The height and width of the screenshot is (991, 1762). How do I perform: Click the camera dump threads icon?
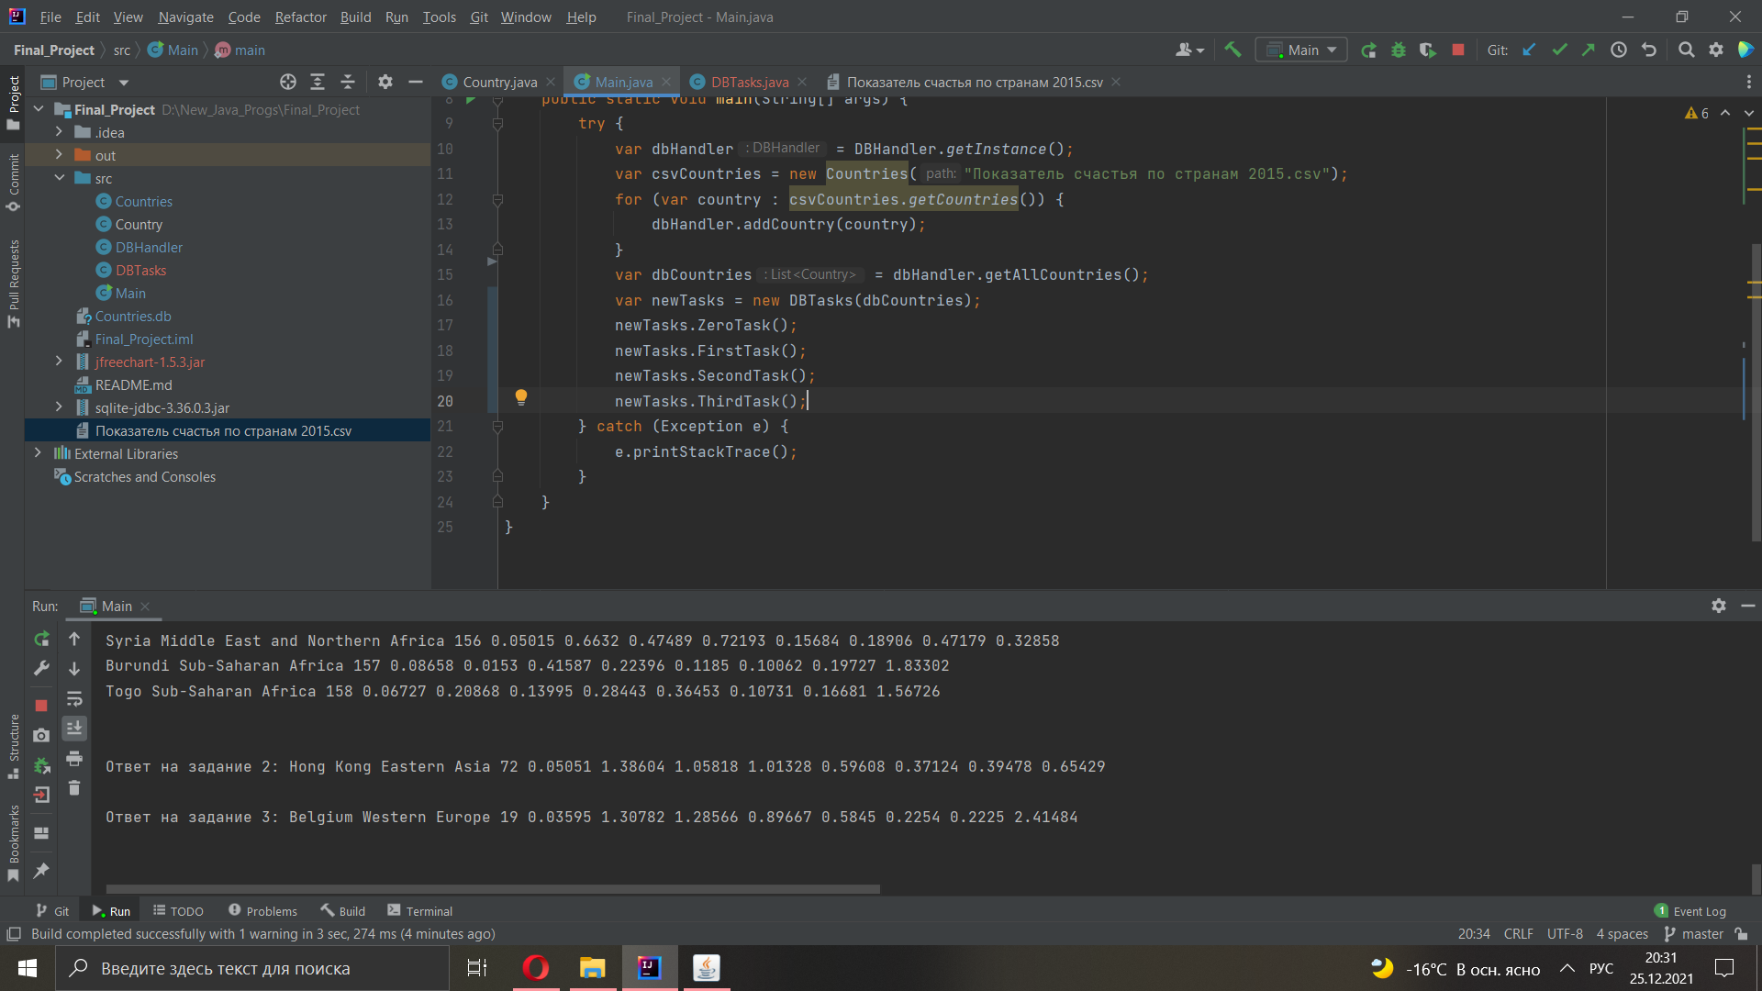point(41,735)
